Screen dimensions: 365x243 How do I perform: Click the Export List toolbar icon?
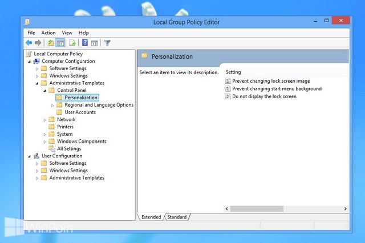72,43
